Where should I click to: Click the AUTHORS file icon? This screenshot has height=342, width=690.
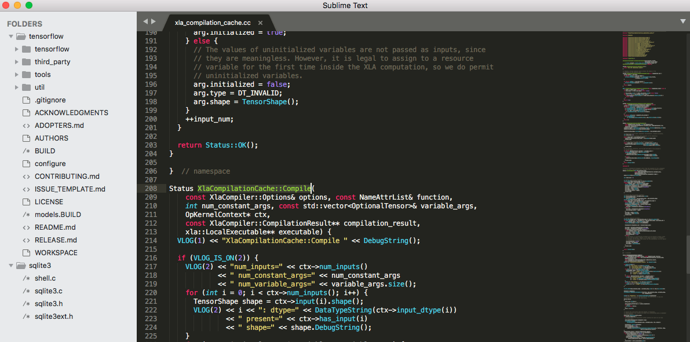[x=27, y=138]
